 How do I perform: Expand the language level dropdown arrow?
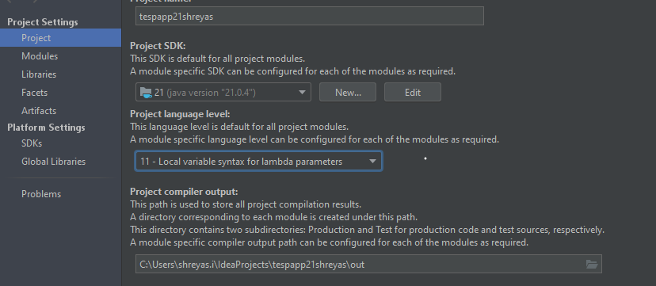(372, 162)
